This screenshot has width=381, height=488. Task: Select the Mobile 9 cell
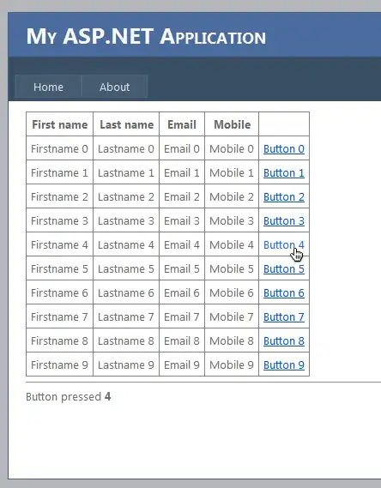click(232, 364)
